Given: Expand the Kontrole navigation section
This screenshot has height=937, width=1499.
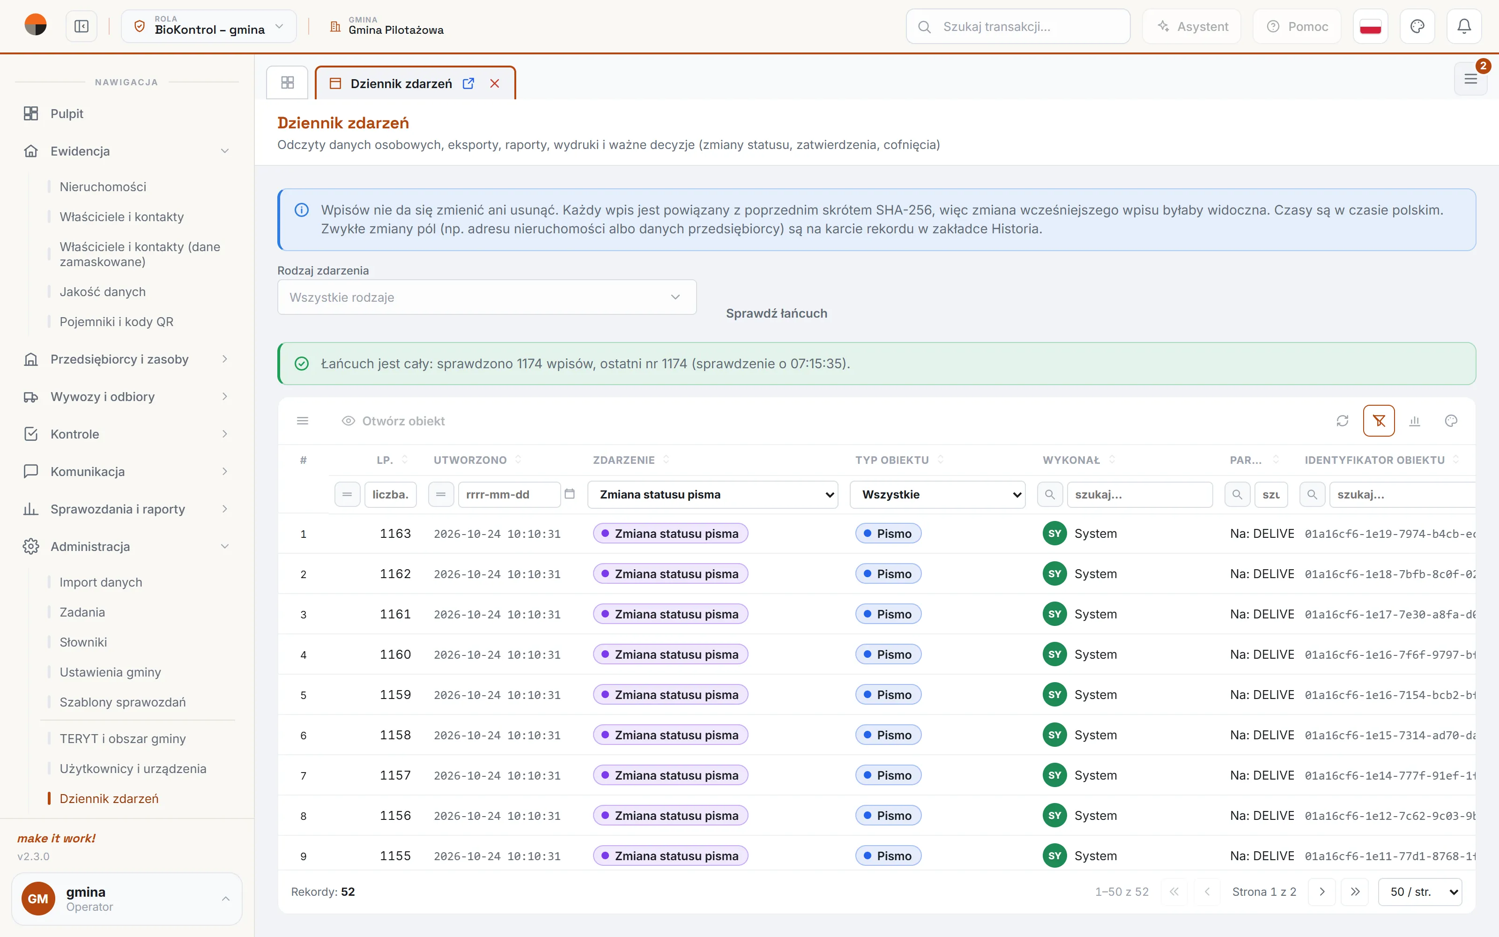Looking at the screenshot, I should pos(126,434).
